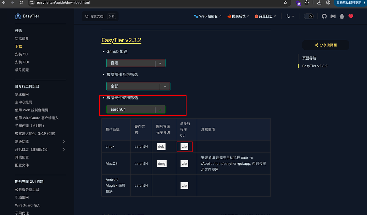Open 子网代理（点对网）sidebar item
The image size is (367, 215).
pyautogui.click(x=29, y=126)
